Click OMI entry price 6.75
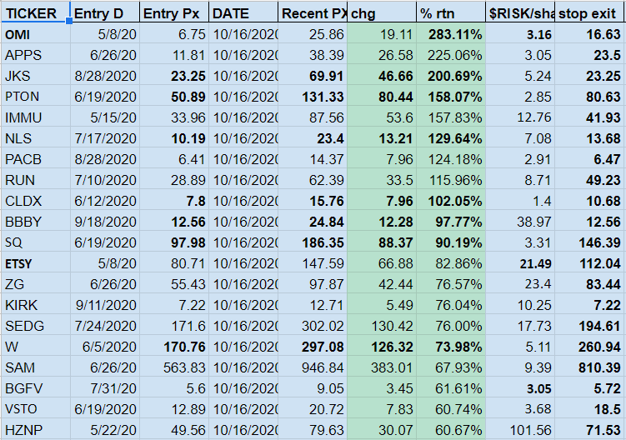Viewport: 626px width, 440px height. (x=174, y=34)
